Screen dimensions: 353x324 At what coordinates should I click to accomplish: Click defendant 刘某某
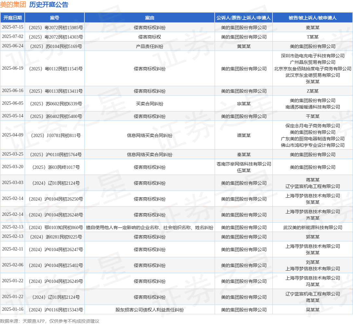coord(312,262)
